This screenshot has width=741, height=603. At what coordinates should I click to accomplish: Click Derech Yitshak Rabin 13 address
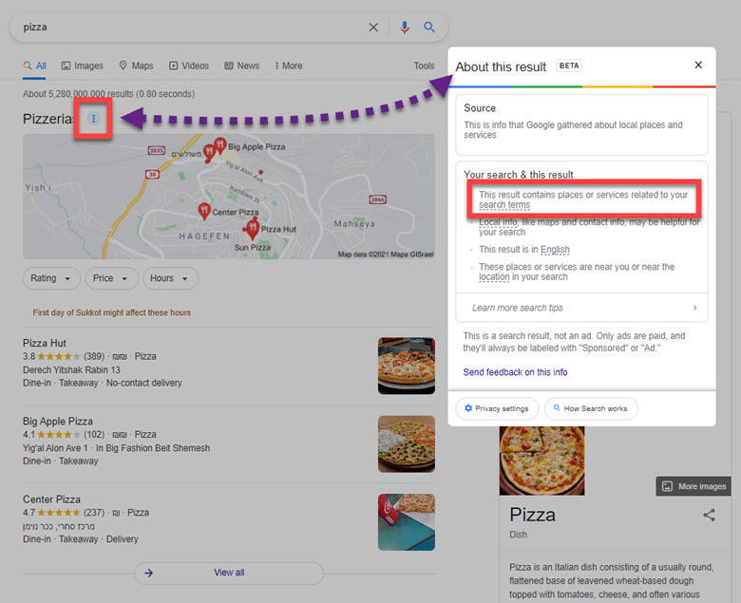pyautogui.click(x=71, y=369)
